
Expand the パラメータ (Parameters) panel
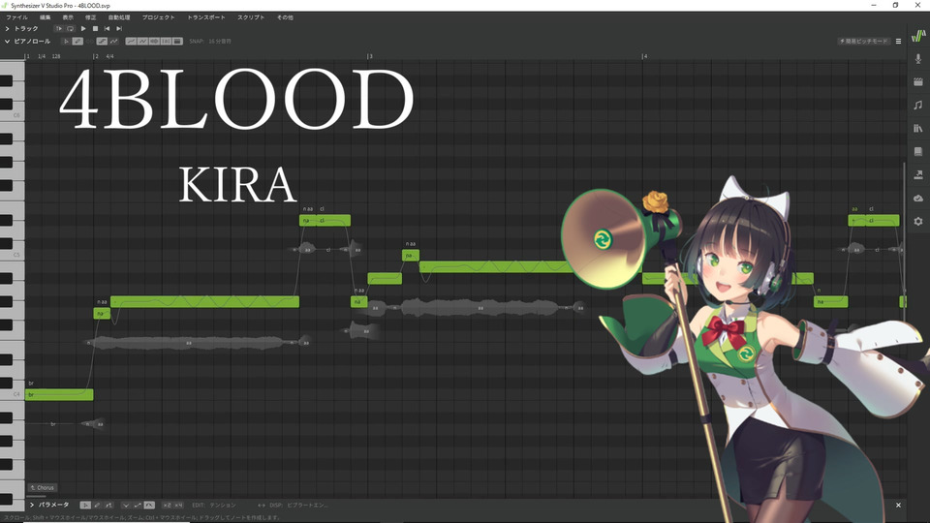[32, 506]
